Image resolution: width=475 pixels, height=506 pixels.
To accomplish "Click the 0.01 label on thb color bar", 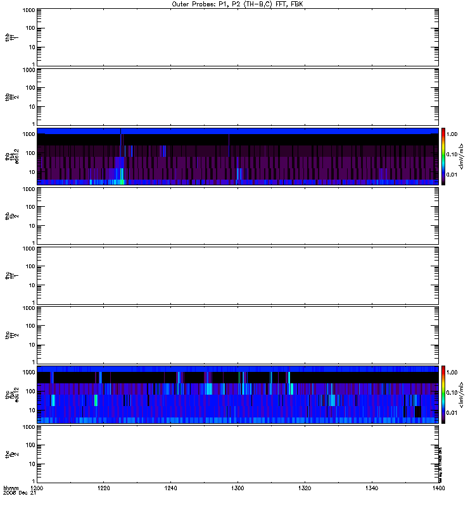I will click(452, 175).
